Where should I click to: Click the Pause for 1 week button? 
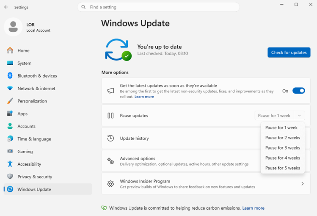(x=274, y=116)
